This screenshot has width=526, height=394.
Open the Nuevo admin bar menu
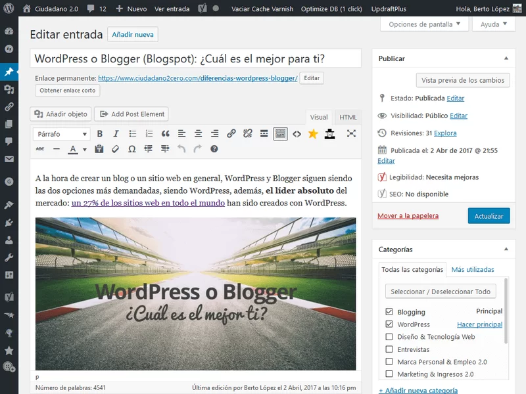[x=131, y=9]
